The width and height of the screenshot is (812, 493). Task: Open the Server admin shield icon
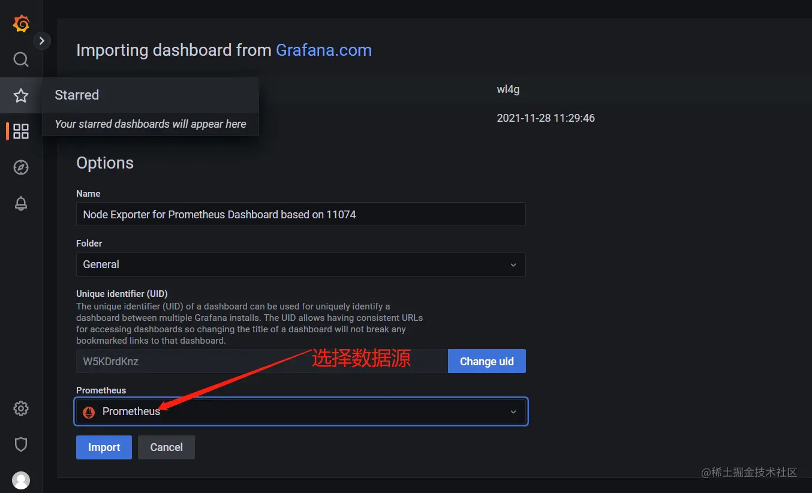tap(21, 444)
